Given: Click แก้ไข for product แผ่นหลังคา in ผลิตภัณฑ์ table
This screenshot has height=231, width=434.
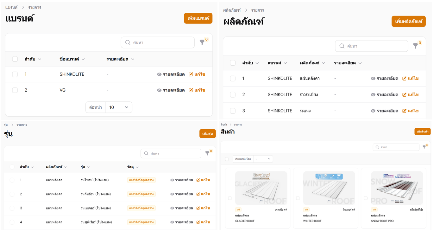Looking at the screenshot, I should 411,78.
